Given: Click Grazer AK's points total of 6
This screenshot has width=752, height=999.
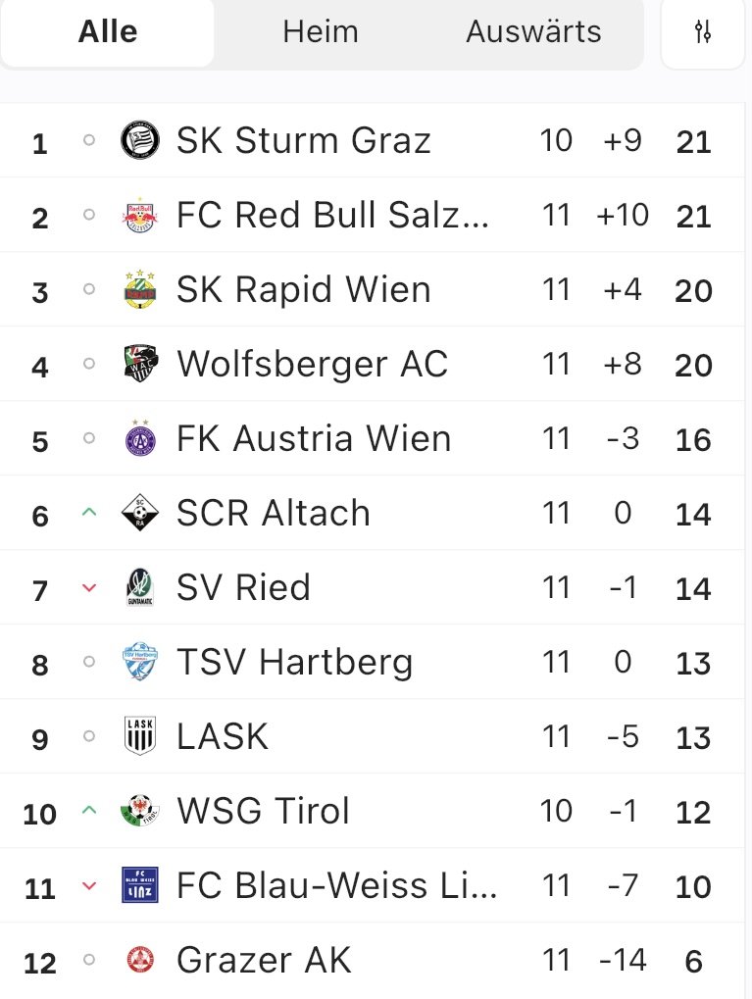Looking at the screenshot, I should 693,962.
